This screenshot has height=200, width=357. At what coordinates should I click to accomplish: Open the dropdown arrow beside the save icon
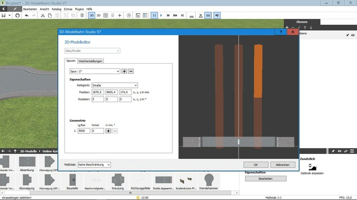(x=10, y=16)
